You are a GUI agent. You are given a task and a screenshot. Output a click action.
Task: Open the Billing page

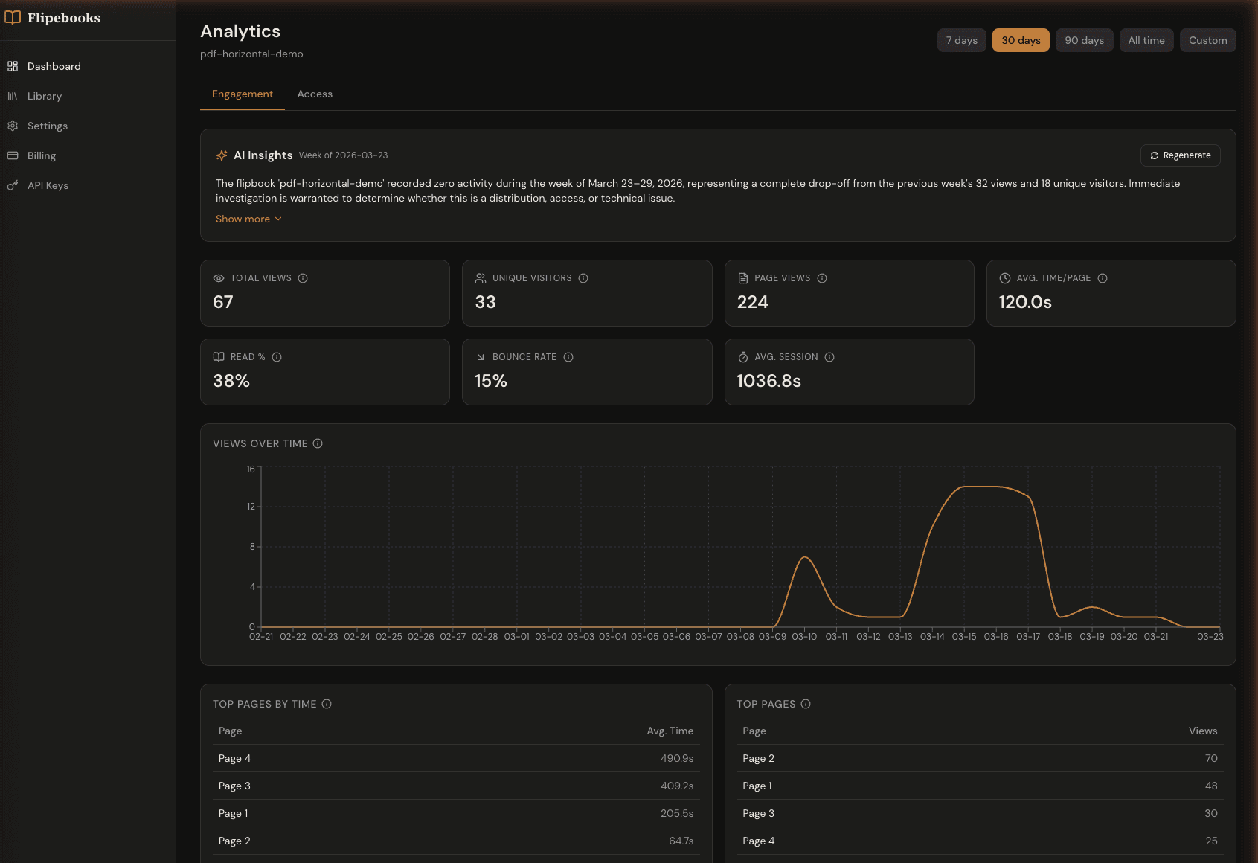coord(42,155)
